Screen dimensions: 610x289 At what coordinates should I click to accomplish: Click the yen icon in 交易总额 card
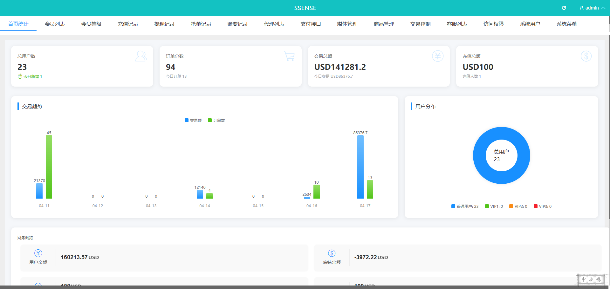(x=438, y=56)
